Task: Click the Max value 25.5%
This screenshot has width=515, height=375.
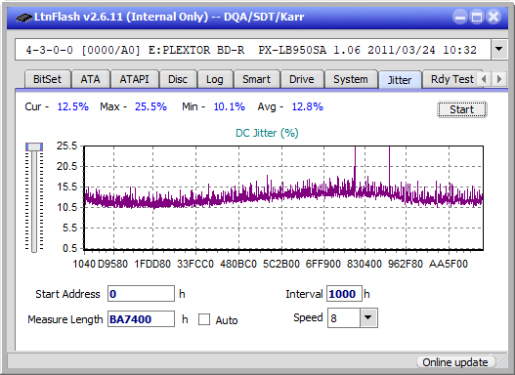Action: coord(150,106)
